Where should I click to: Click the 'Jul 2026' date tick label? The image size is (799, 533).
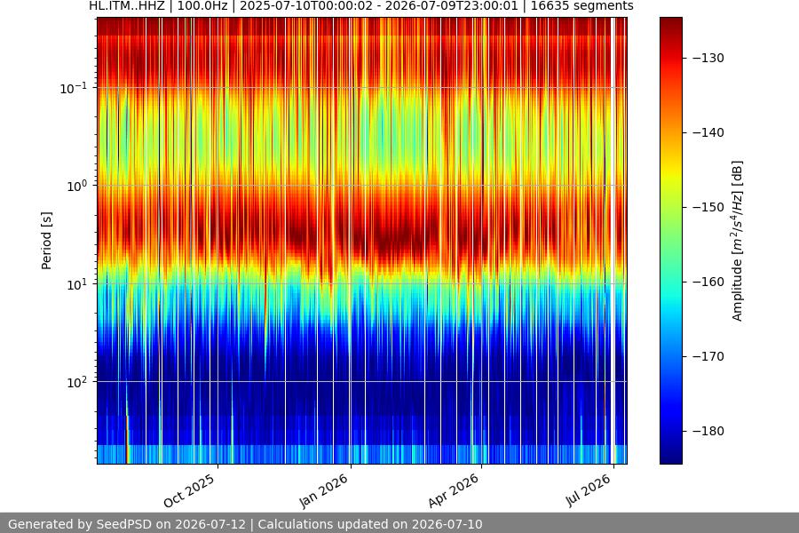(588, 490)
